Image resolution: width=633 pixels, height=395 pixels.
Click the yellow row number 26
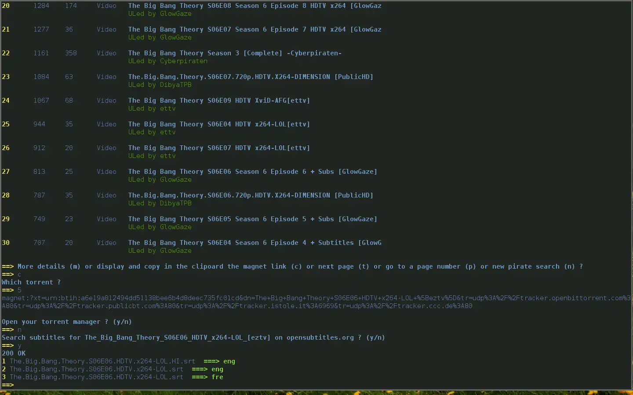(6, 148)
